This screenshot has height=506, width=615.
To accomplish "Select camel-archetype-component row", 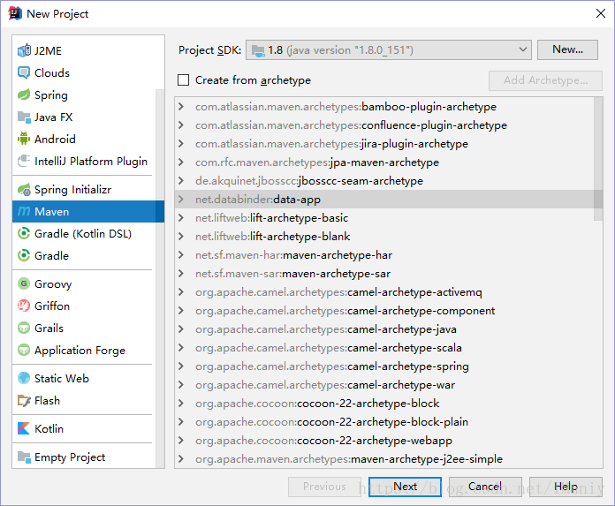I will (x=384, y=311).
